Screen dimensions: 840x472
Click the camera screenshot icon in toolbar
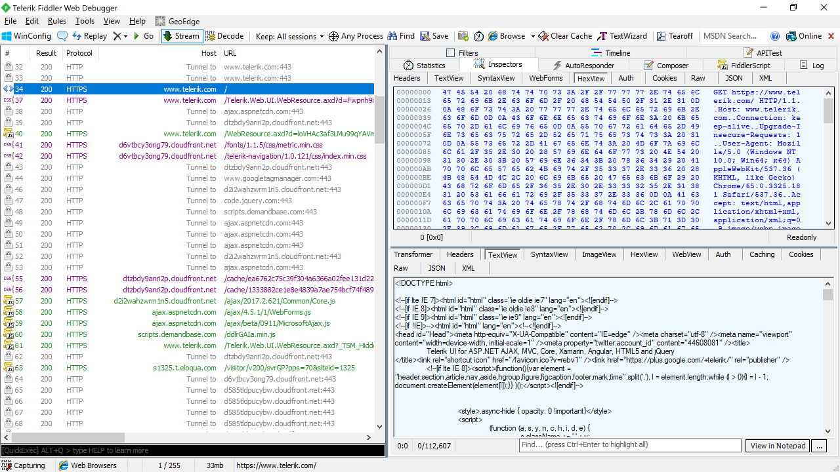[463, 36]
